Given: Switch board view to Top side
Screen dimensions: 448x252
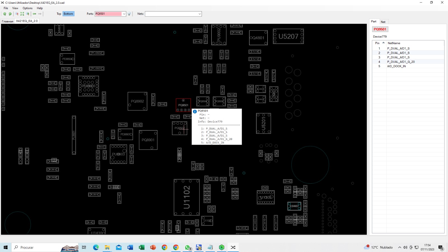Looking at the screenshot, I should [59, 14].
